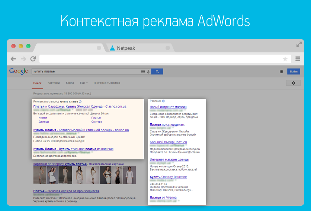Open the Куртки sitelink
This screenshot has height=211, width=311.
pos(43,118)
